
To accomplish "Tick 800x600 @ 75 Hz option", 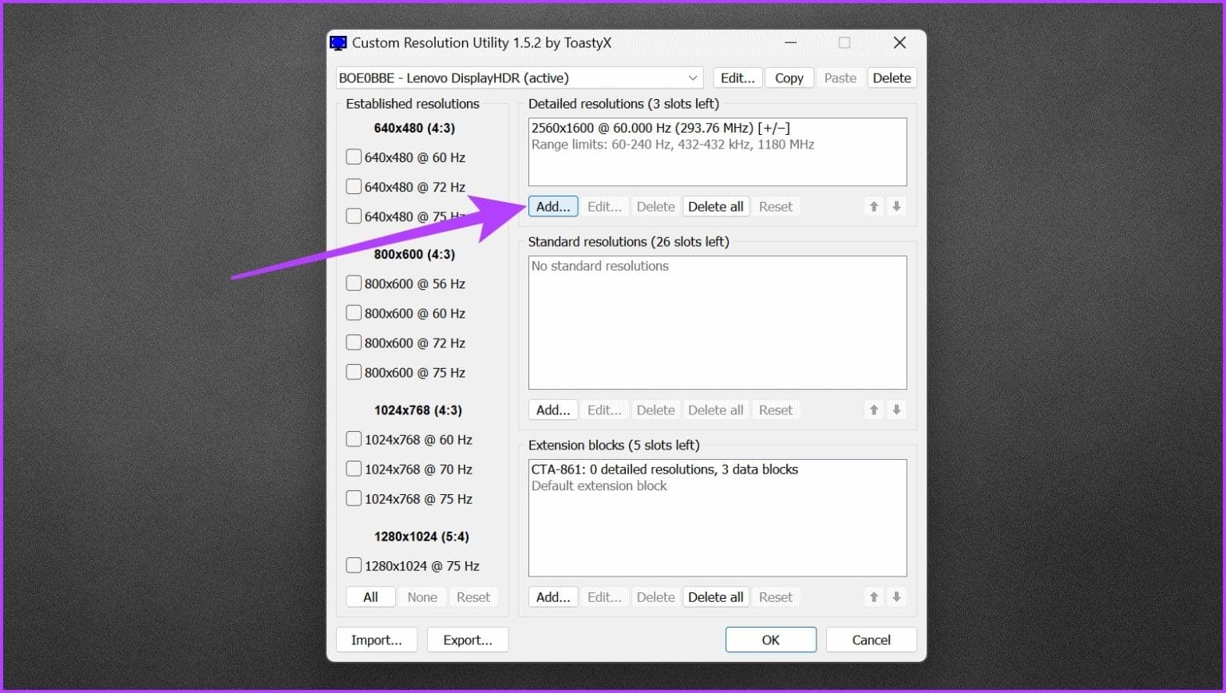I will (354, 372).
